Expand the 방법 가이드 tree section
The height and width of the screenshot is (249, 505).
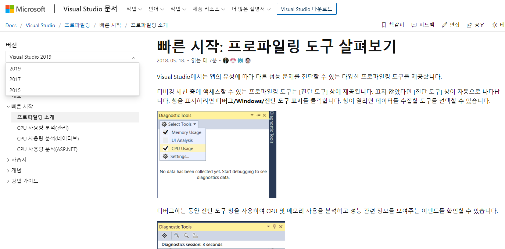[x=8, y=181]
